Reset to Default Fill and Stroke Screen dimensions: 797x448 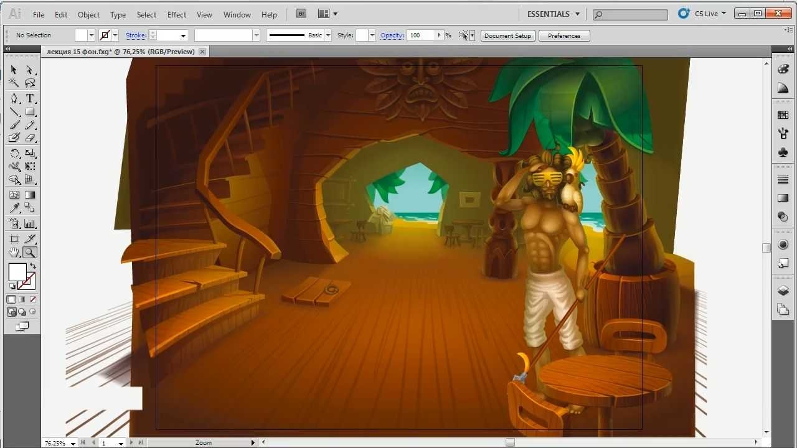pyautogui.click(x=12, y=287)
